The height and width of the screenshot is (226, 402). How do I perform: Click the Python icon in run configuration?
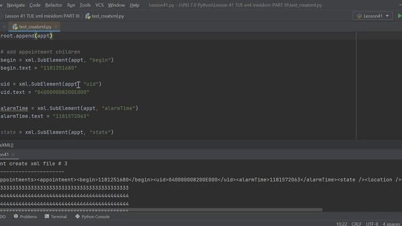pos(359,16)
